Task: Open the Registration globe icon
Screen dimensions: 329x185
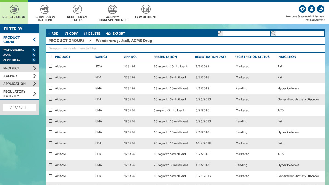Action: coord(14,9)
